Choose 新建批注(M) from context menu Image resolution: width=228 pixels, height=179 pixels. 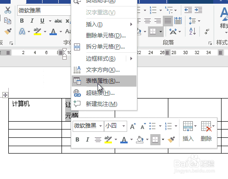coord(104,104)
